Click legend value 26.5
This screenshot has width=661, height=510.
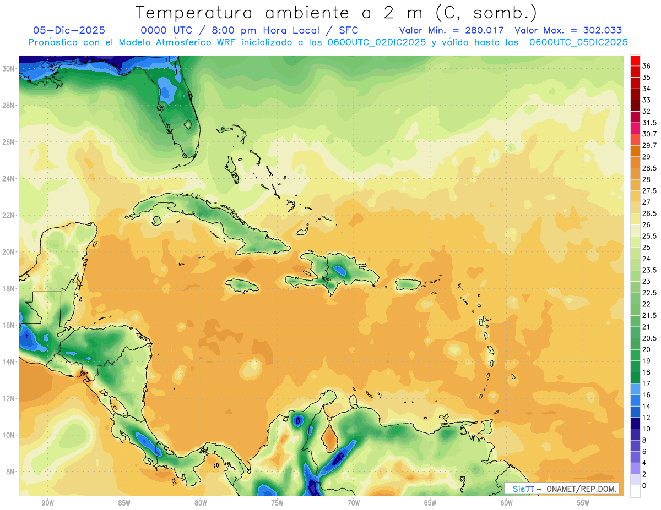pos(649,213)
